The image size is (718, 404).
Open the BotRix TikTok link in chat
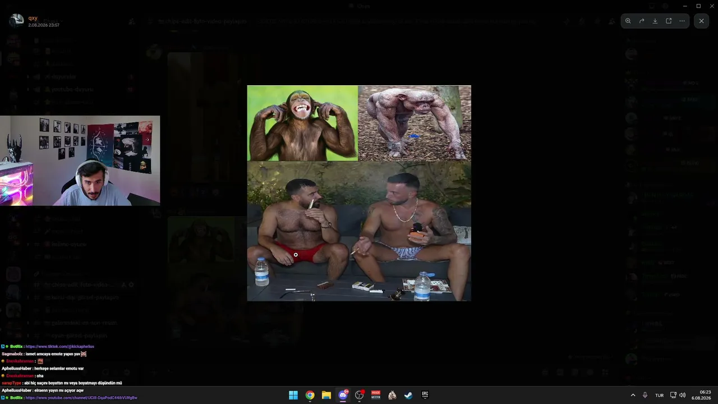(x=60, y=347)
